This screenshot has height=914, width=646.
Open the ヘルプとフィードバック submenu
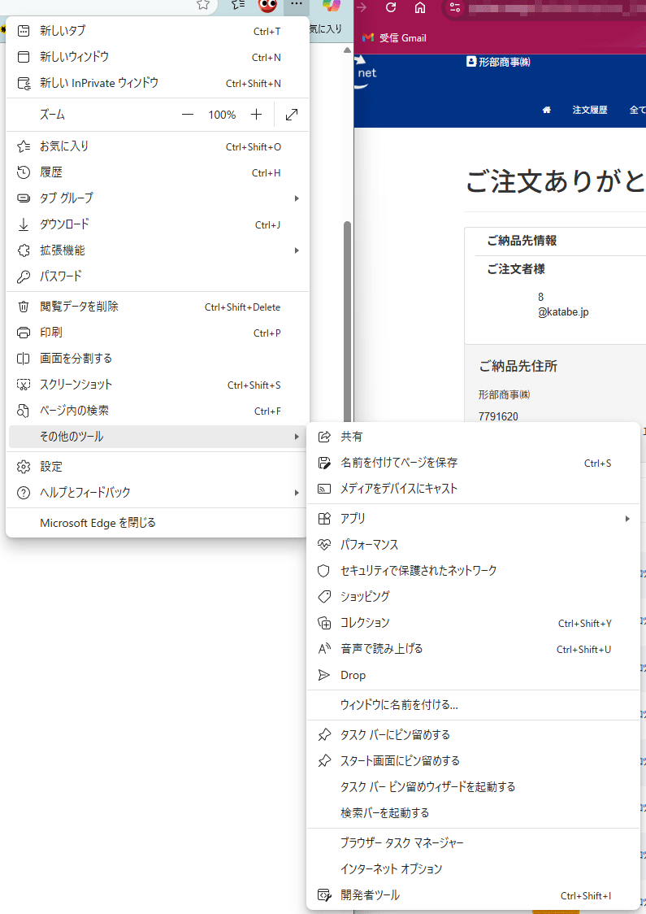click(85, 493)
